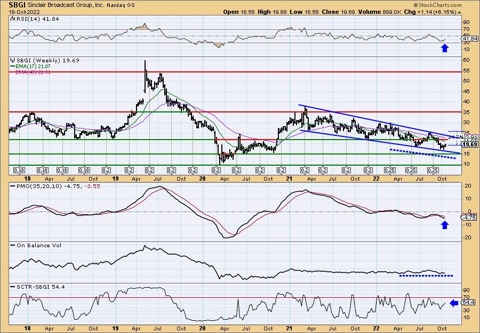Click the bar-chart icon beside SBGI (Weekly)
The width and height of the screenshot is (480, 333).
[x=13, y=61]
